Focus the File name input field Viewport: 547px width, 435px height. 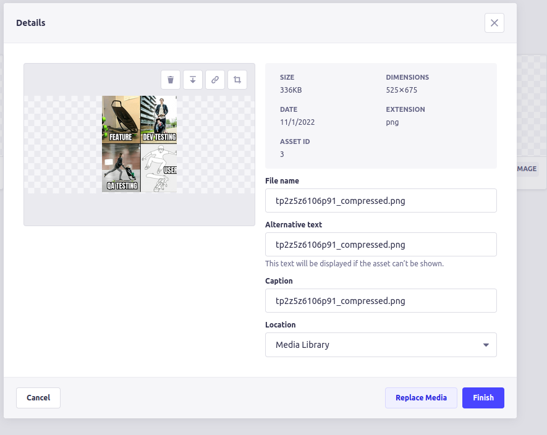point(380,200)
